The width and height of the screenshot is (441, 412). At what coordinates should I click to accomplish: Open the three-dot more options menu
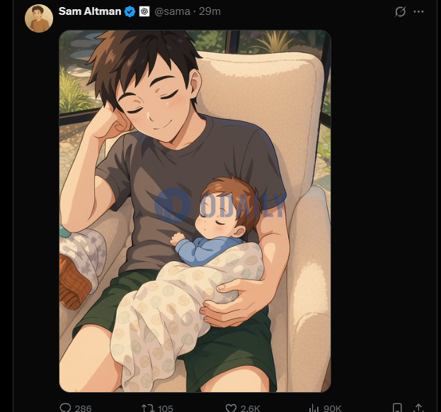418,11
